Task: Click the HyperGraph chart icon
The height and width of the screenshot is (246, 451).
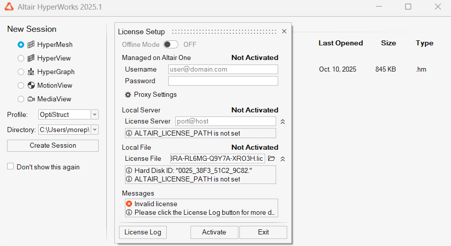Action: pyautogui.click(x=31, y=72)
